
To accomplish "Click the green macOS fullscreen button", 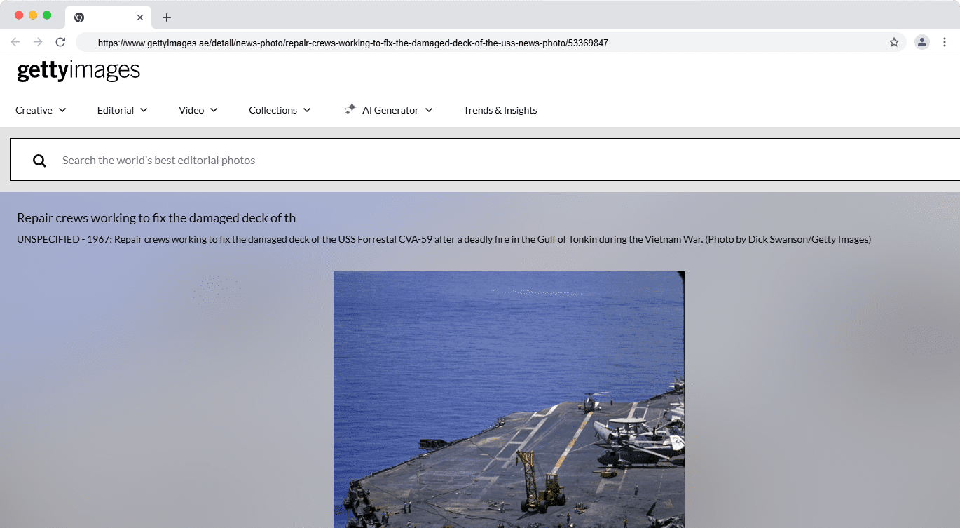I will (47, 15).
